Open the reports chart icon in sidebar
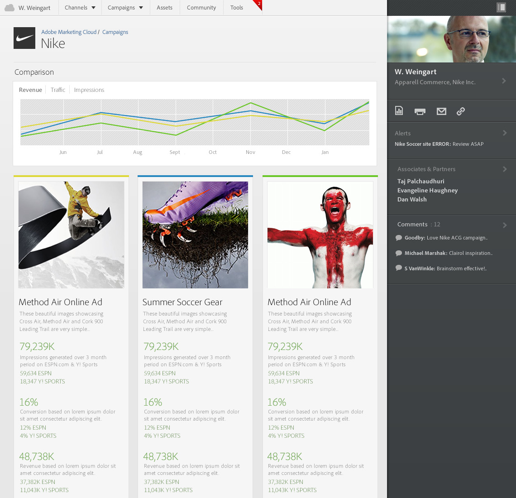 tap(399, 110)
